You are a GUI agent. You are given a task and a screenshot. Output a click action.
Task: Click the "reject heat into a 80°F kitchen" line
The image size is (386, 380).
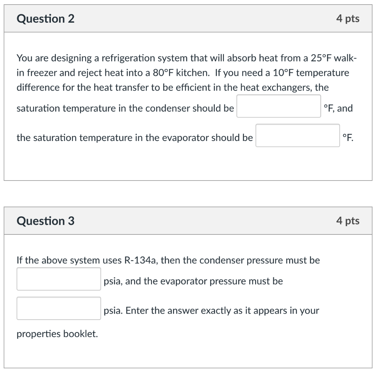[113, 73]
